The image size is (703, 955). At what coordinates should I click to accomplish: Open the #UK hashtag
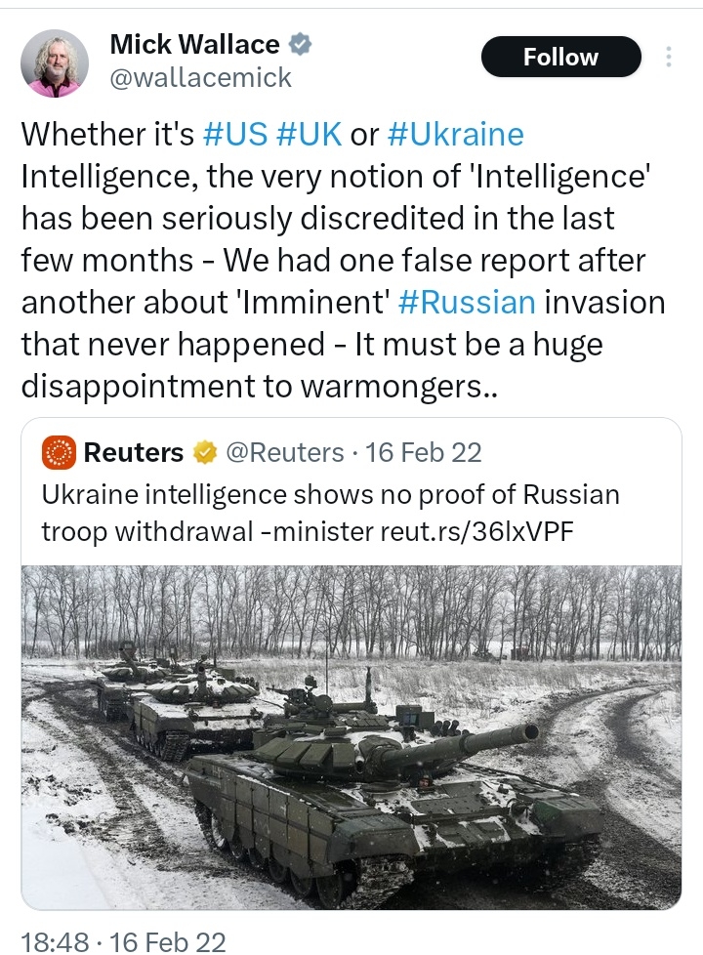click(x=310, y=134)
